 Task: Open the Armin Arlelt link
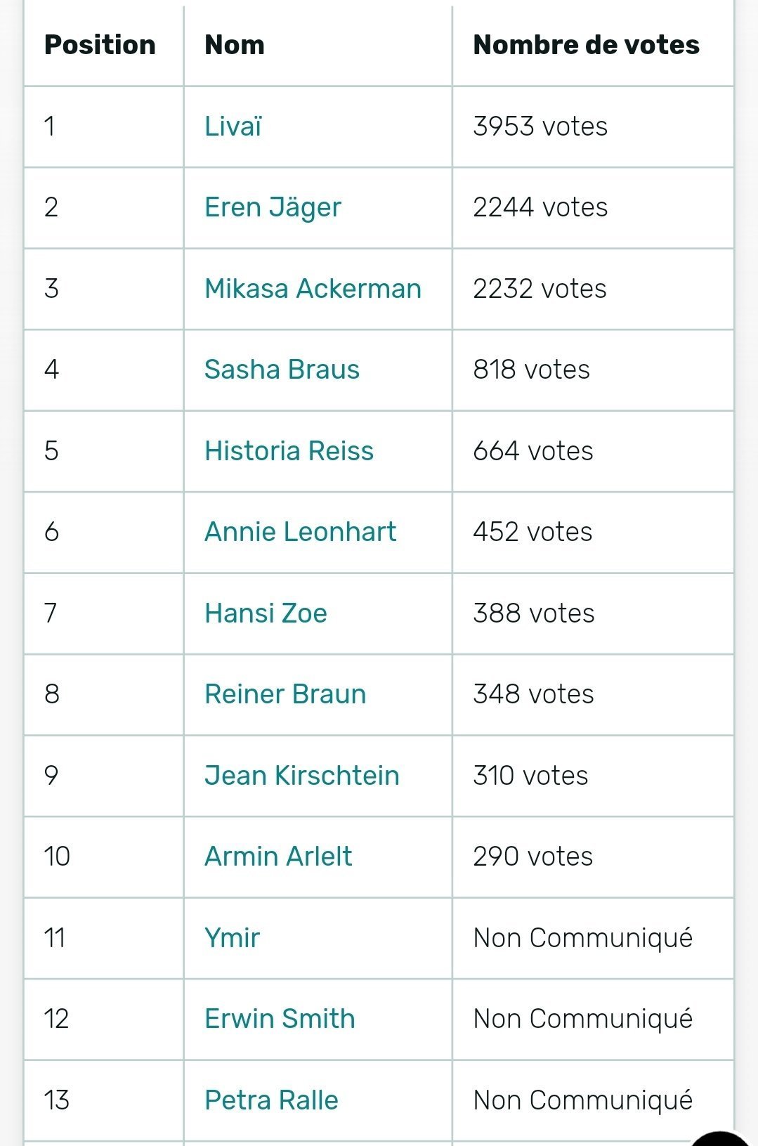(x=278, y=857)
